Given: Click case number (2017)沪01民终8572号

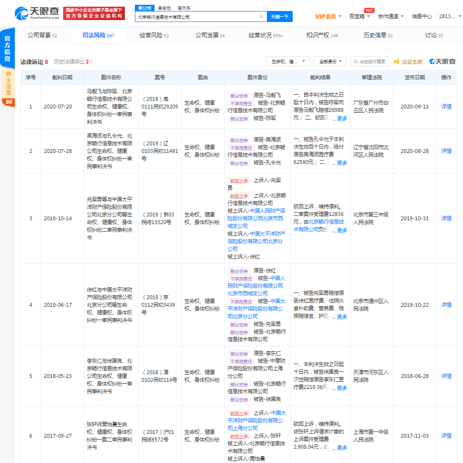Looking at the screenshot, I should coord(158,436).
